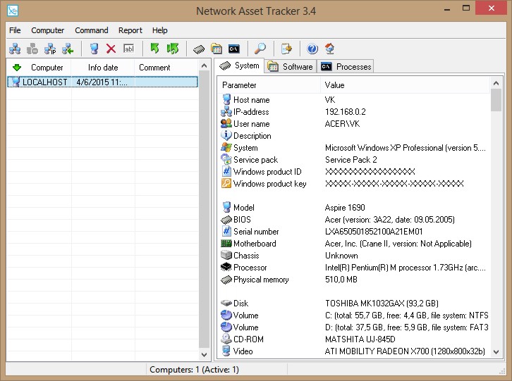
Task: Select the IP-address value 192.168.0.2
Action: pyautogui.click(x=345, y=112)
